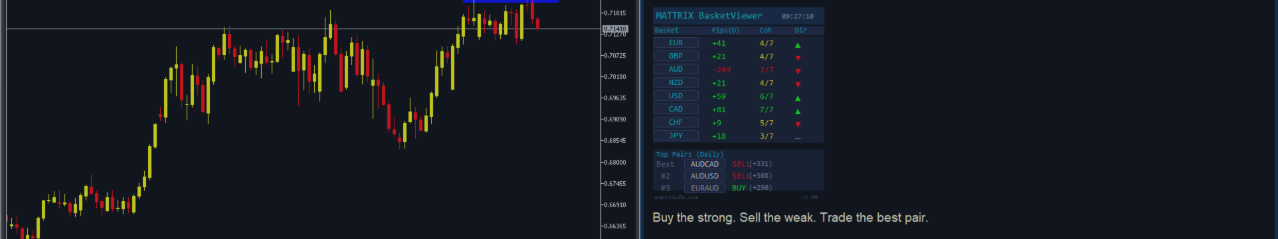1278x239 pixels.
Task: Select the GBP basket button
Action: pyautogui.click(x=676, y=56)
